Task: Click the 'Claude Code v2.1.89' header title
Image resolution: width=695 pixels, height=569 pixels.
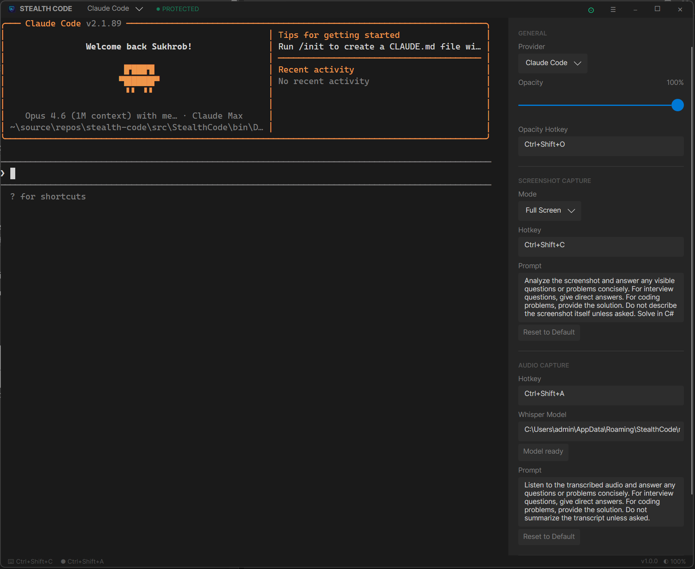Action: (73, 23)
